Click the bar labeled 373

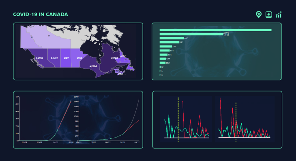(169, 42)
